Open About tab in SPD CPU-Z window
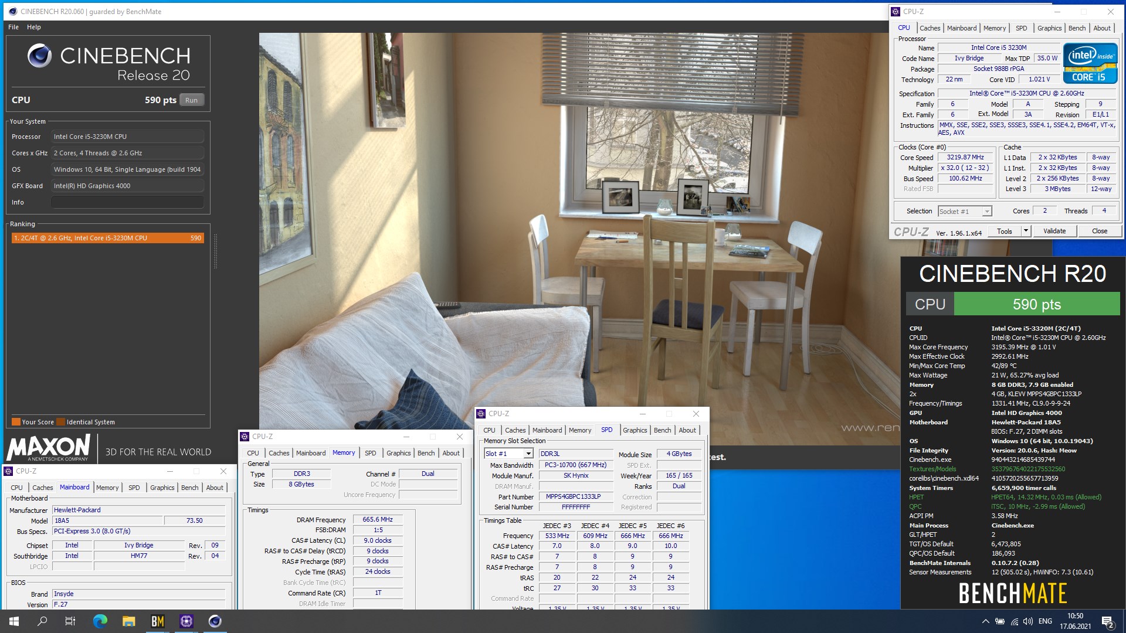This screenshot has height=633, width=1126. (687, 430)
